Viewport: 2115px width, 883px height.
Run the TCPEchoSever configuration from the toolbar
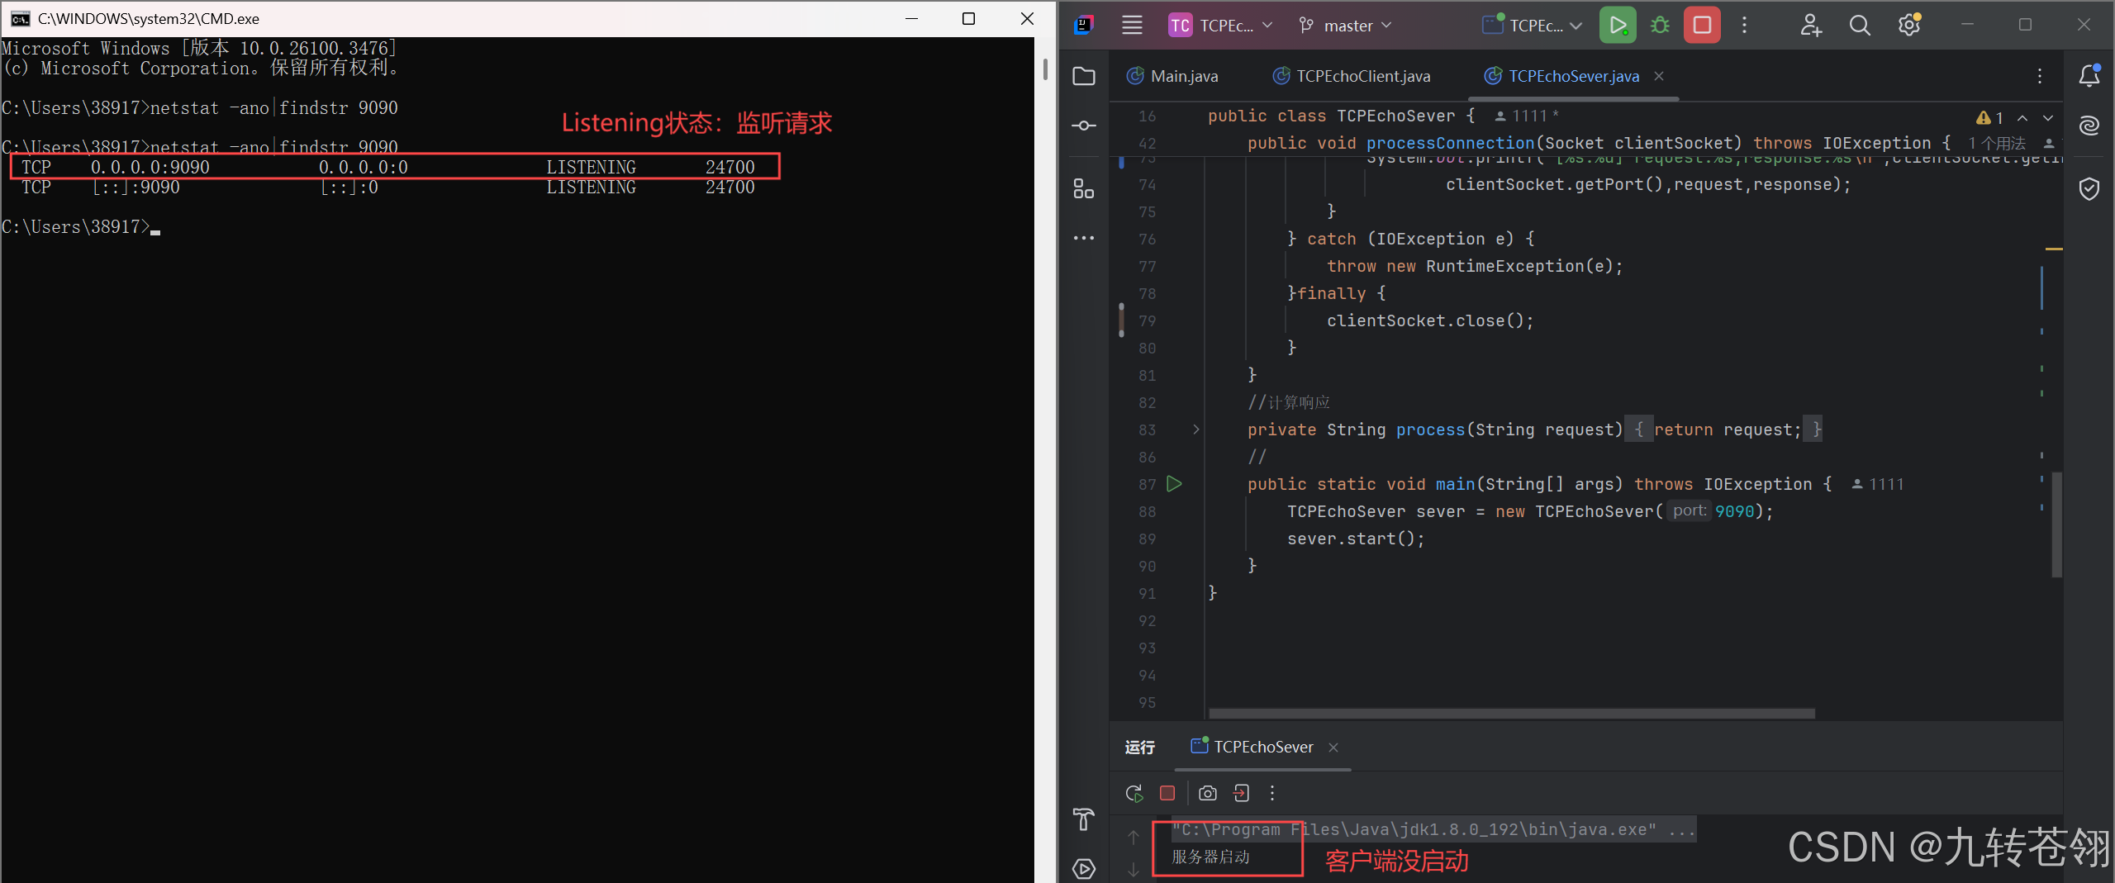pos(1617,26)
